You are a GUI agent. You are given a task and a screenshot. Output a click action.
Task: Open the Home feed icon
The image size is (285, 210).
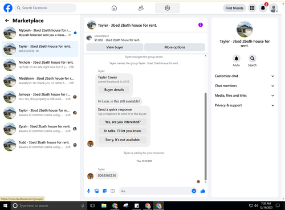coord(114,8)
